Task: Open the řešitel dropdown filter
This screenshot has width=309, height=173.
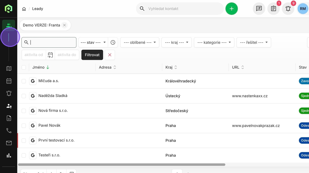Action: click(254, 43)
